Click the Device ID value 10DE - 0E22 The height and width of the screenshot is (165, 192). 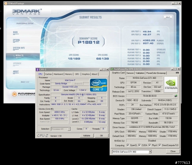pyautogui.click(x=132, y=100)
